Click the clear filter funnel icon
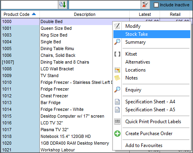 pos(145,5)
